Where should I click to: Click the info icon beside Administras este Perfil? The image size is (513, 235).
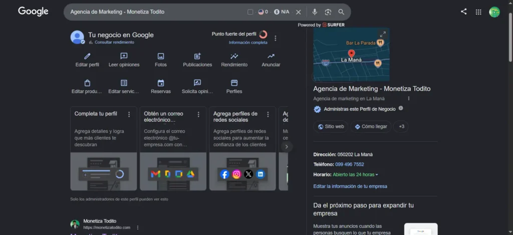tap(401, 108)
